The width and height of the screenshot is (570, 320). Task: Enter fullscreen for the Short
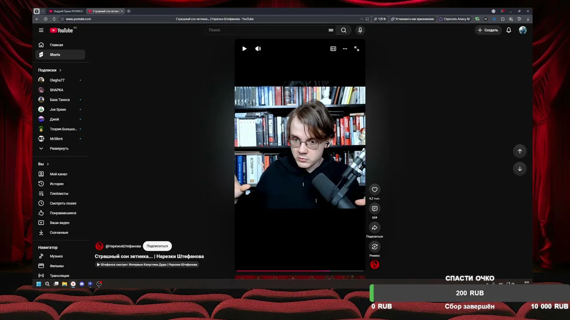coord(357,49)
